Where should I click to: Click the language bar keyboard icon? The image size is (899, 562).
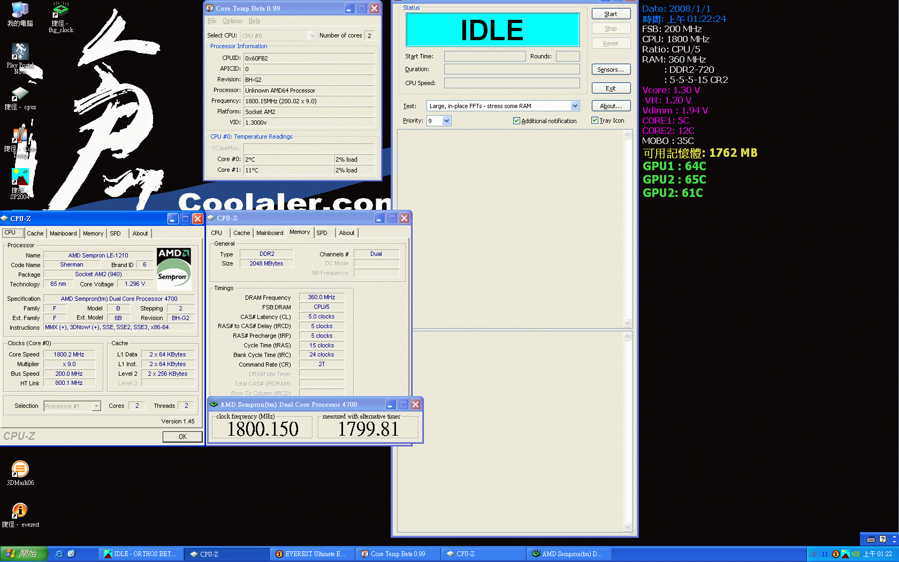click(x=871, y=540)
